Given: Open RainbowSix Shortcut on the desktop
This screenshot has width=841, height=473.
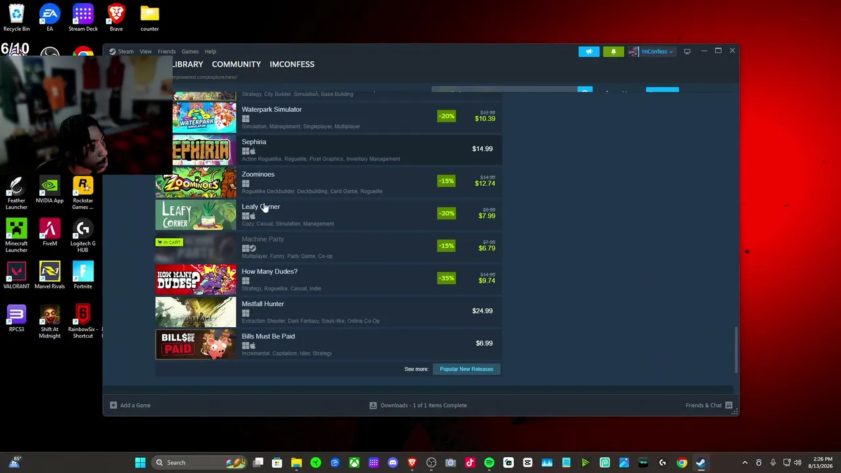Looking at the screenshot, I should coord(83,322).
